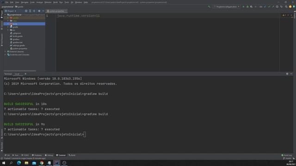
Task: Open the Build tool window tab
Action: (72, 155)
